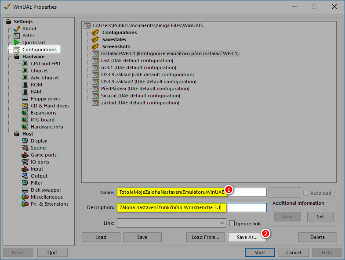The width and height of the screenshot is (345, 260).
Task: Open the Link dropdown list
Action: pyautogui.click(x=171, y=223)
